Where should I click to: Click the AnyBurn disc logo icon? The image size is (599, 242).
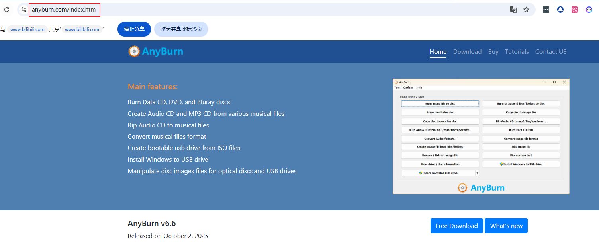coord(134,51)
